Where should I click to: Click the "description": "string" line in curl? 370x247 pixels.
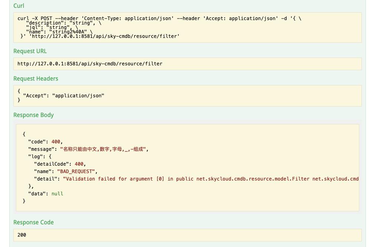[x=64, y=23]
